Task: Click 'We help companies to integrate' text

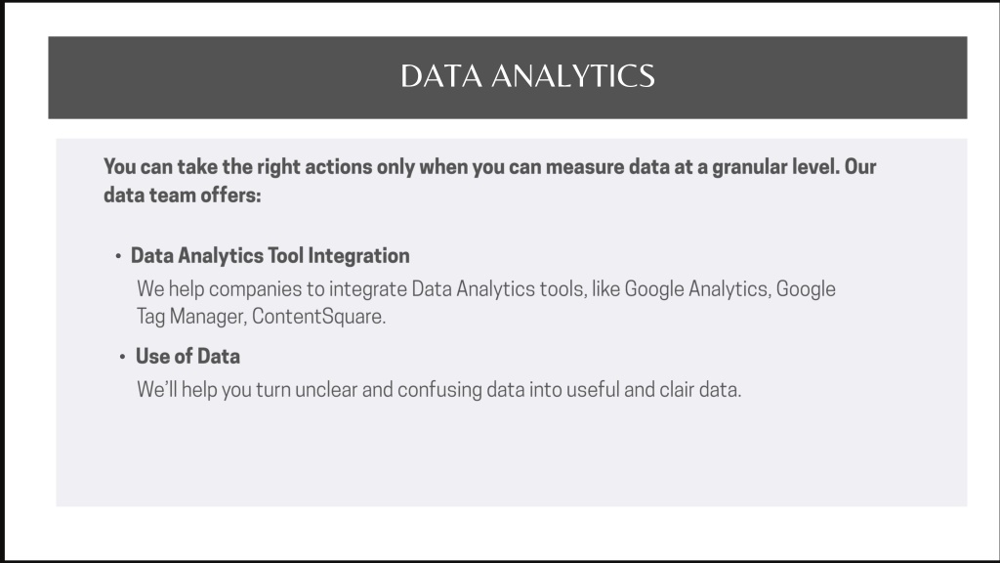Action: 271,289
